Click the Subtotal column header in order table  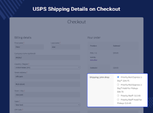[117, 46]
